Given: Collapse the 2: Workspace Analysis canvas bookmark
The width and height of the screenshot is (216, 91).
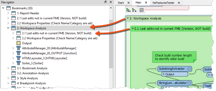Looking at the screenshot, I should 128,18.
